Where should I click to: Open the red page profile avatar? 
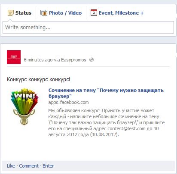[14, 57]
